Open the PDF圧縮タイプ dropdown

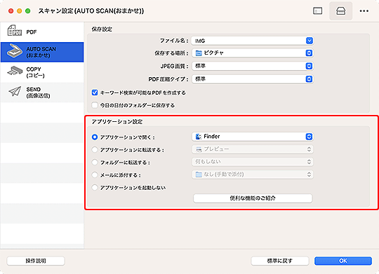[253, 79]
